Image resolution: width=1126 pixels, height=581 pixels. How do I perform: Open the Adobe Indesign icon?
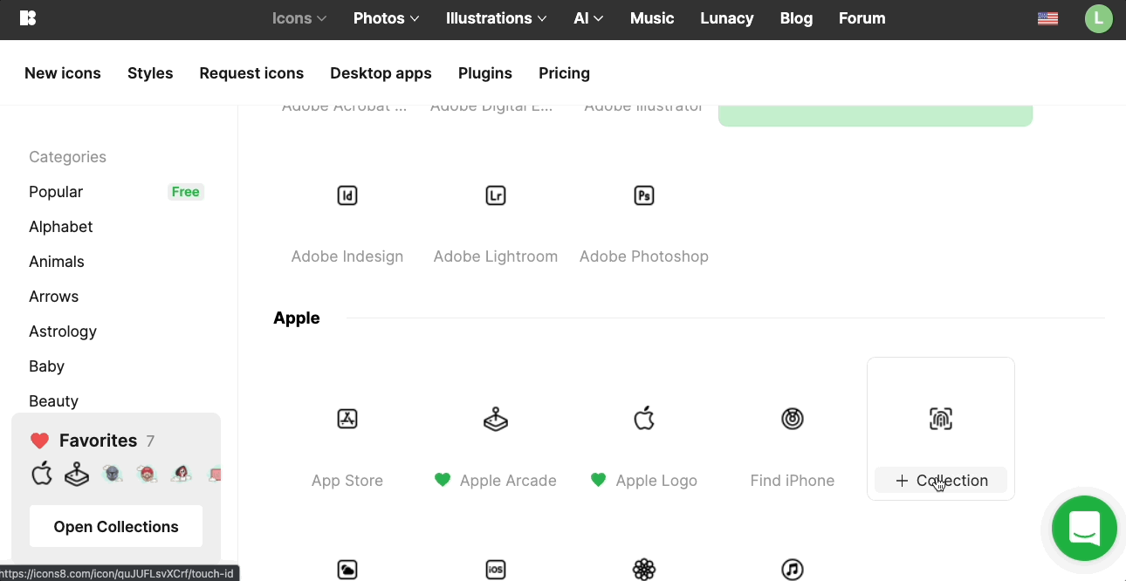(347, 196)
